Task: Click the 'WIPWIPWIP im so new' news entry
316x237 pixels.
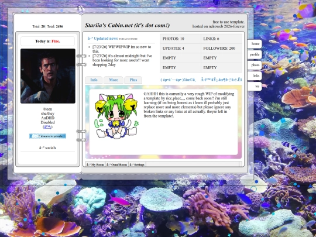Action: 122,49
